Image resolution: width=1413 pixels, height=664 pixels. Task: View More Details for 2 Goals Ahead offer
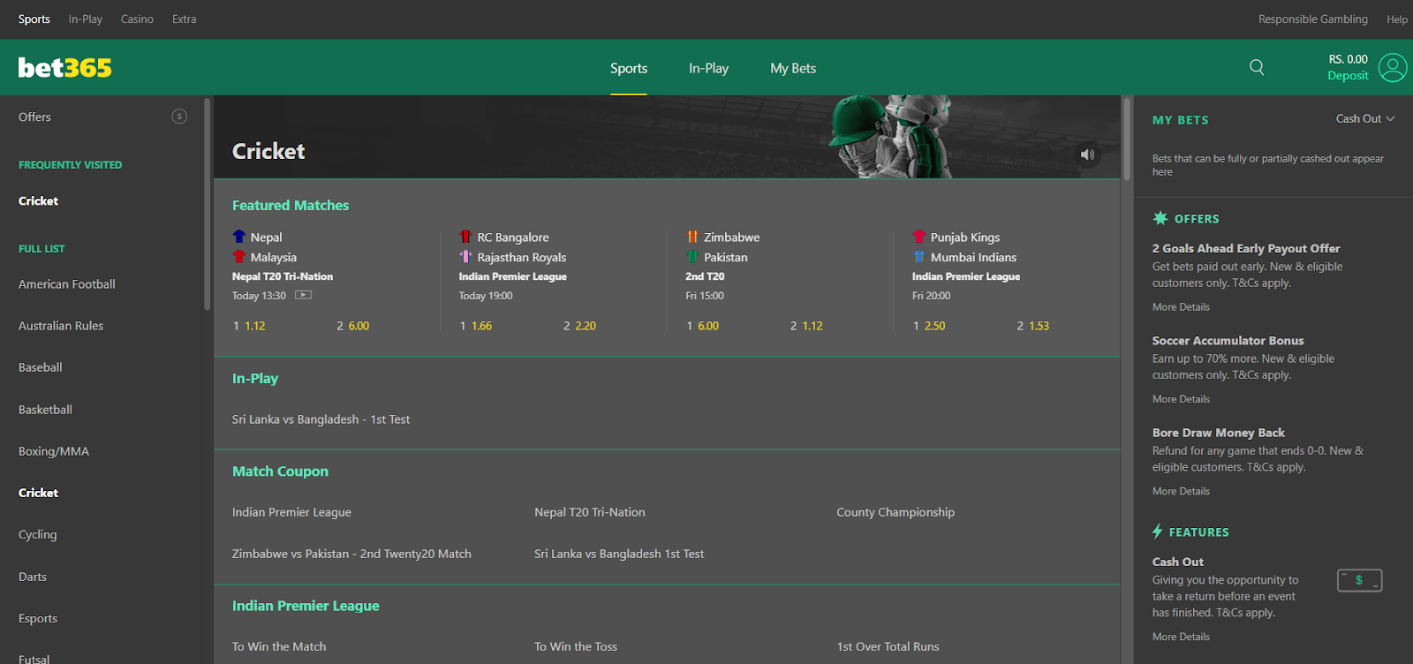coord(1181,307)
